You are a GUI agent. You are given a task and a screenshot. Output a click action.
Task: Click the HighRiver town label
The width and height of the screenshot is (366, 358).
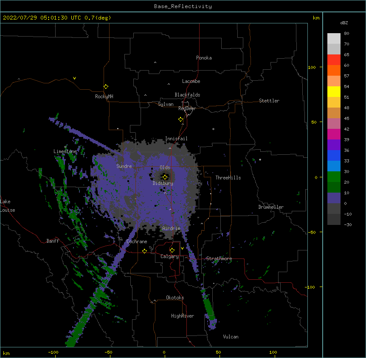[183, 316]
